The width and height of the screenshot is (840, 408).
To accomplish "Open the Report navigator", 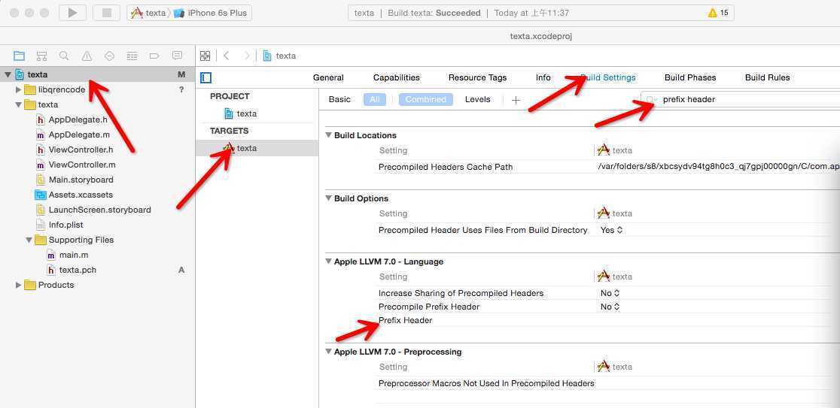I will point(177,56).
